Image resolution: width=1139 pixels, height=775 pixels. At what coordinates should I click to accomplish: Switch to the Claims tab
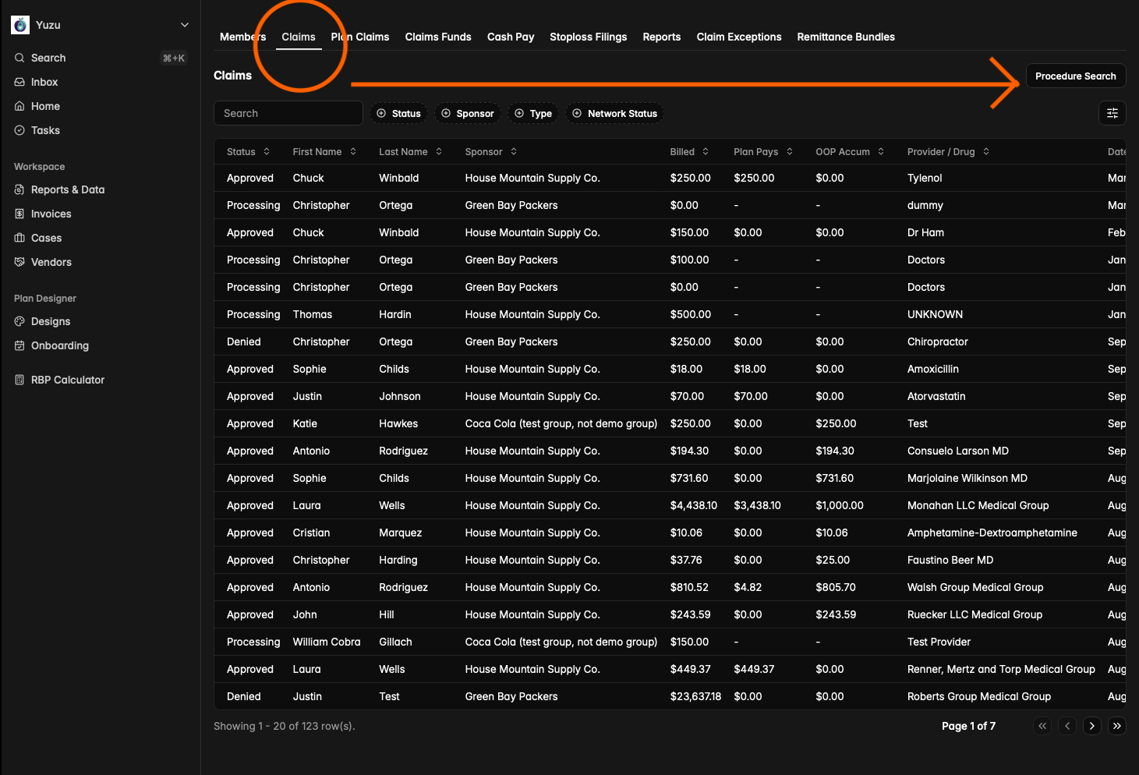click(x=299, y=37)
